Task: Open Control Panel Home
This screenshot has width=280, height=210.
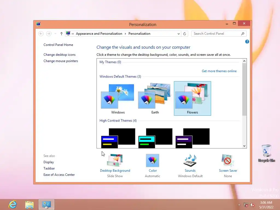Action: coord(58,45)
